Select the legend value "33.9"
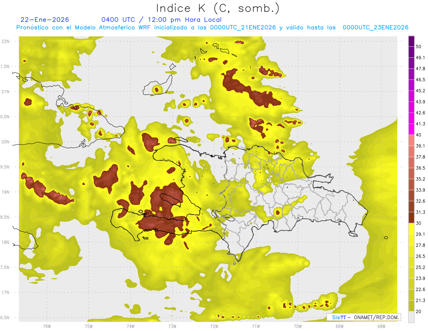428x331 pixels. (x=421, y=190)
